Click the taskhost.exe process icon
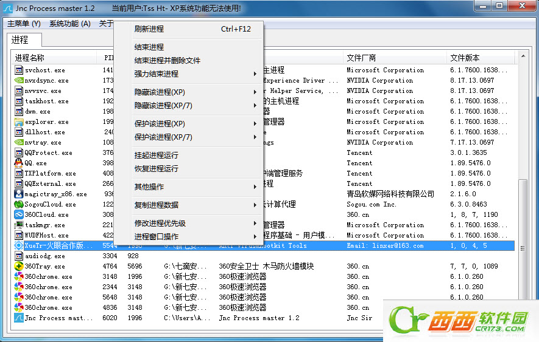This screenshot has width=539, height=342. [x=18, y=101]
